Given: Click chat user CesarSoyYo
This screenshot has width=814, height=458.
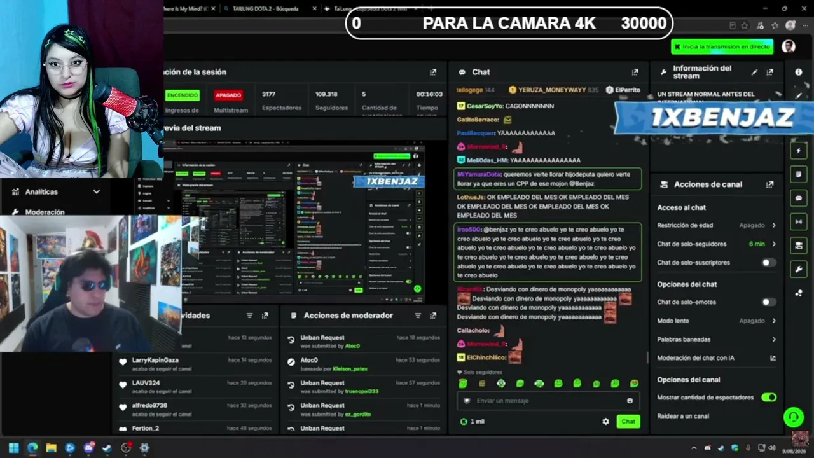Looking at the screenshot, I should click(485, 106).
